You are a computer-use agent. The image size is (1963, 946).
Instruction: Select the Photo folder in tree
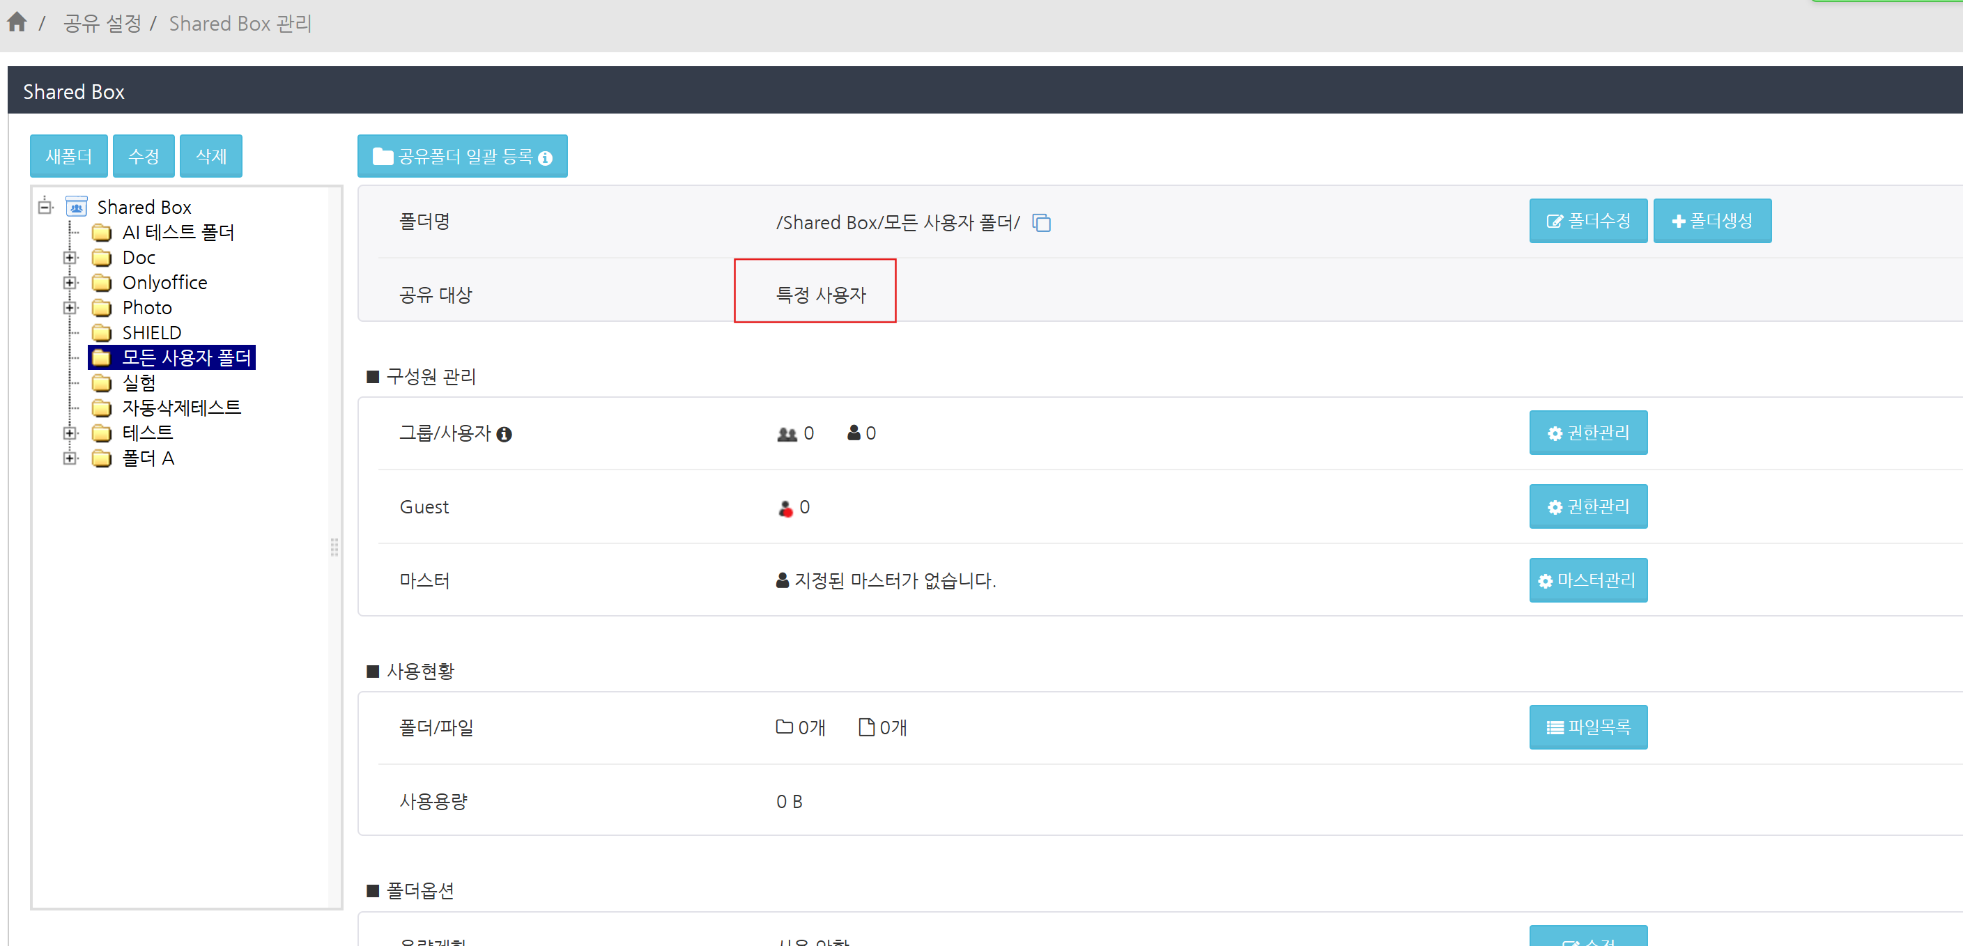[x=147, y=308]
